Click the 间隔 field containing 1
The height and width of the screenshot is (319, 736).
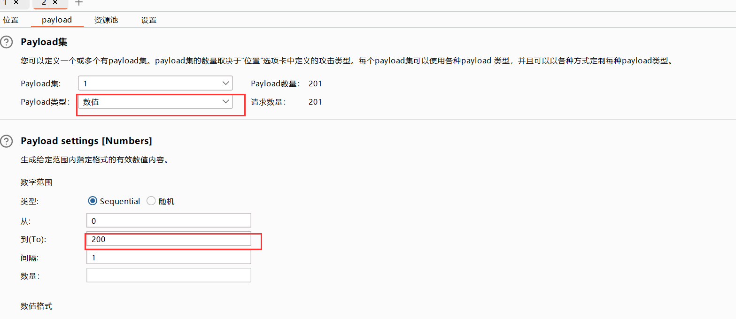[x=169, y=258]
